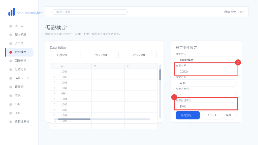
Task: Select the active 仮説検定 menu item
Action: [19, 52]
